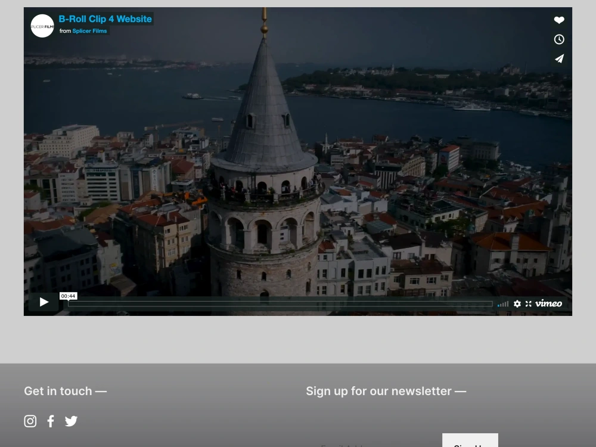This screenshot has height=447, width=596.
Task: Click the 'Get in touch' heading
Action: tap(66, 391)
